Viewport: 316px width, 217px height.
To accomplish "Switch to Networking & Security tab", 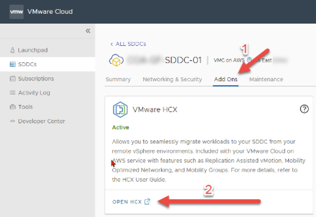I will 172,79.
